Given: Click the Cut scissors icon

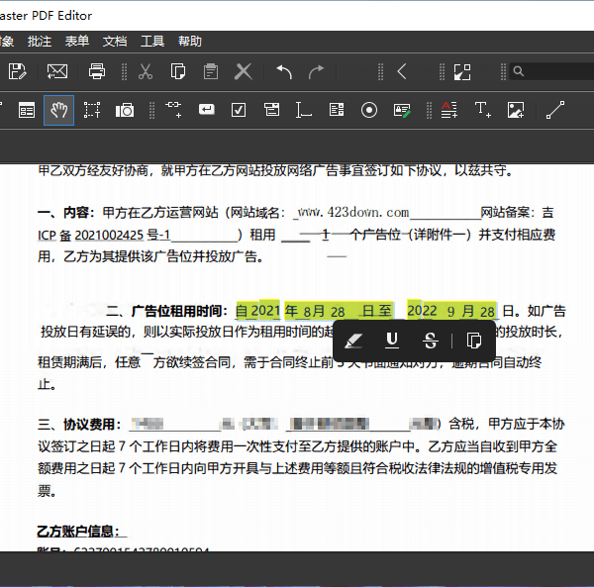Looking at the screenshot, I should 146,71.
